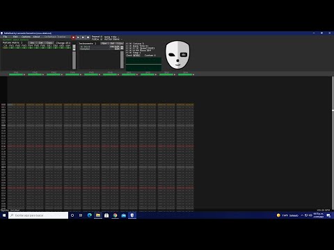Stop playback with the stop button

click(x=88, y=37)
